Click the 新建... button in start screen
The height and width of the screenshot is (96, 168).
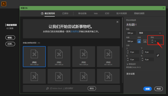[x=10, y=38]
